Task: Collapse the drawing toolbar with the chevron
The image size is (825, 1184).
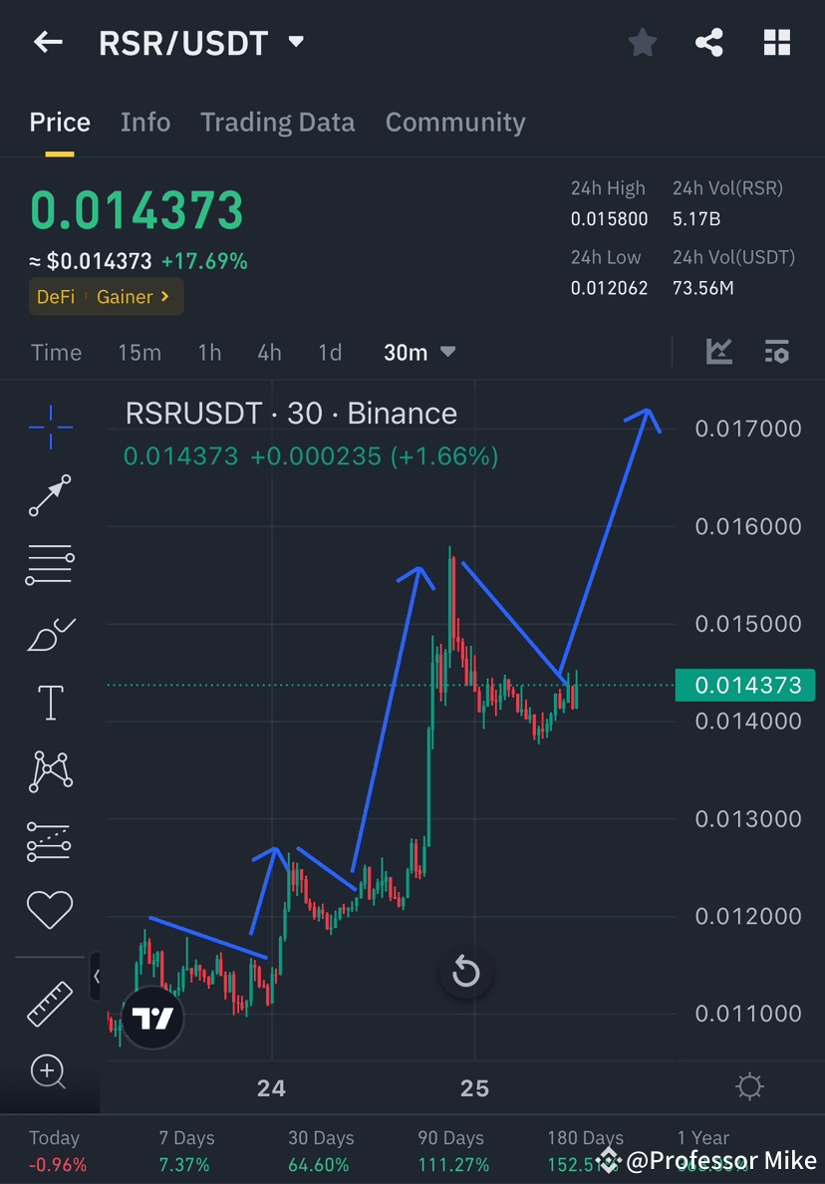Action: click(97, 977)
